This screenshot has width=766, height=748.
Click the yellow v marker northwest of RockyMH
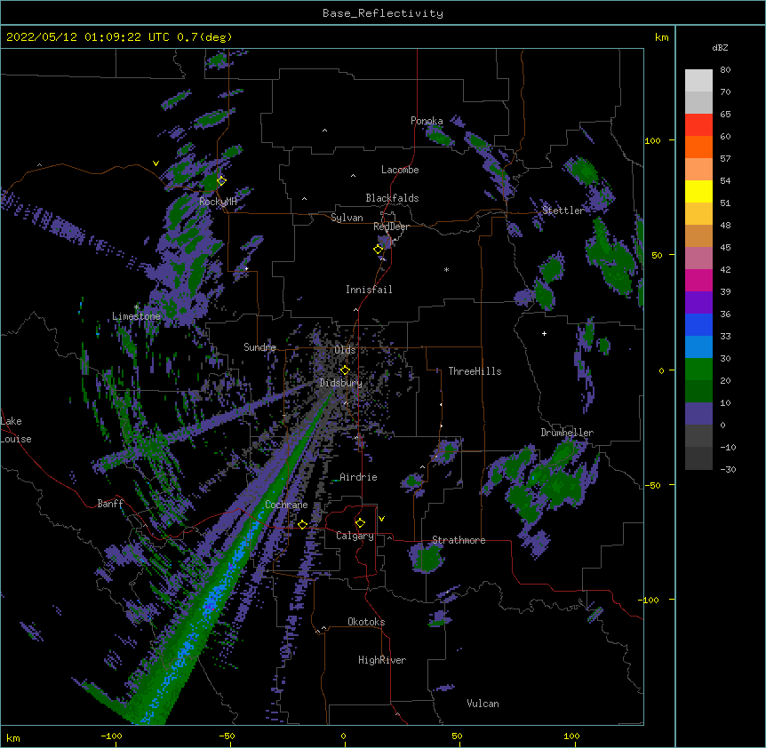point(156,163)
